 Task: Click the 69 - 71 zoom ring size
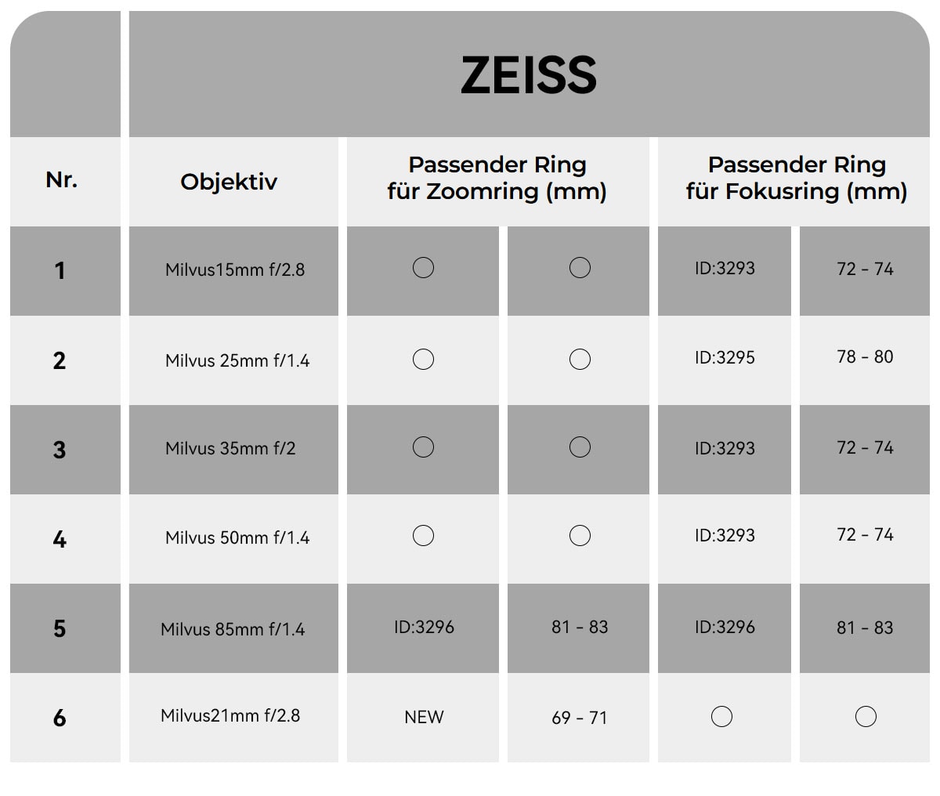[580, 718]
